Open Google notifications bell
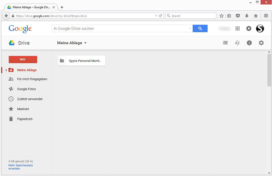Viewport: 272px width, 176px height. tap(249, 28)
